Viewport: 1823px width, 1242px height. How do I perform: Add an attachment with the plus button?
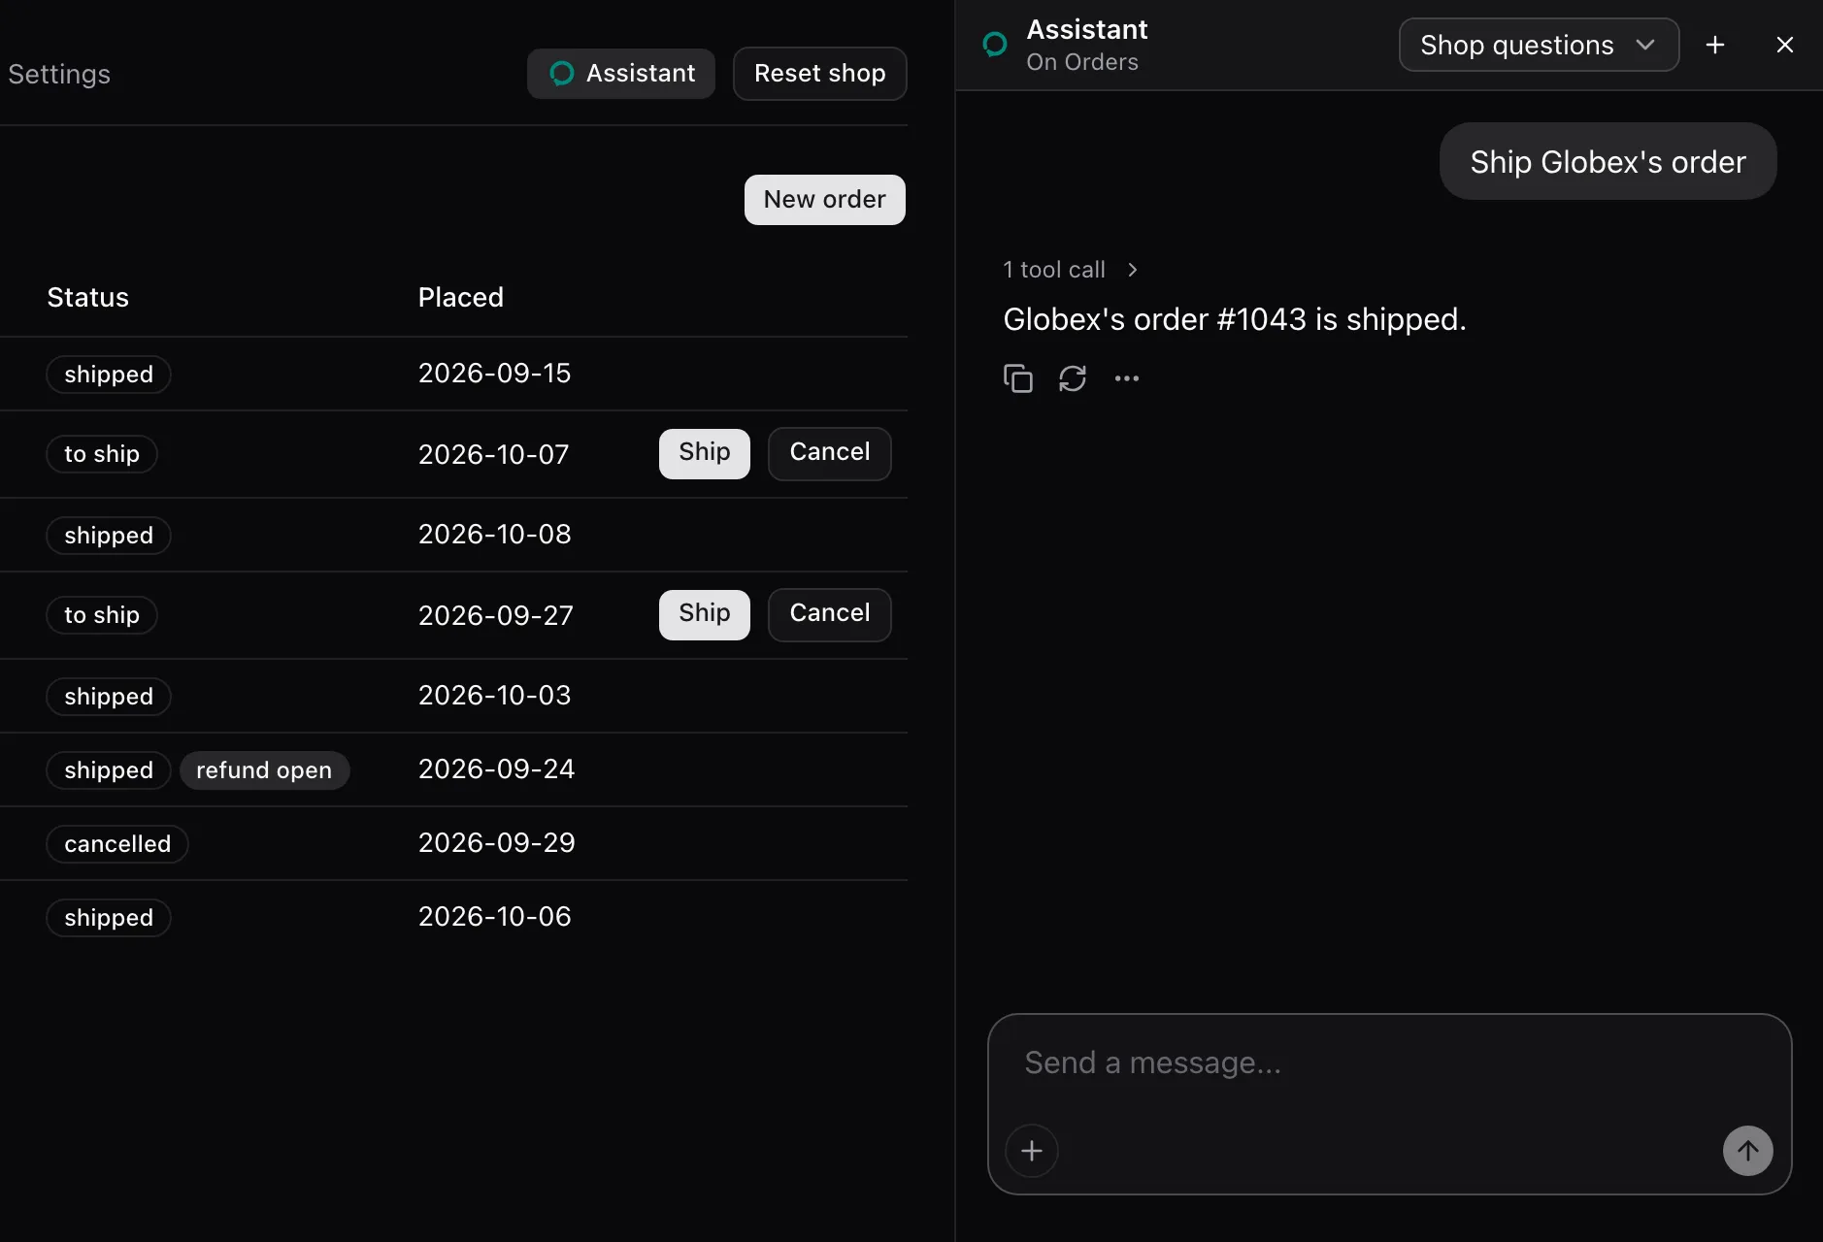pos(1032,1151)
